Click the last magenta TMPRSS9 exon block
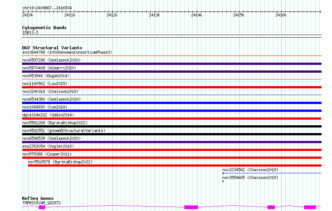 pos(310,207)
